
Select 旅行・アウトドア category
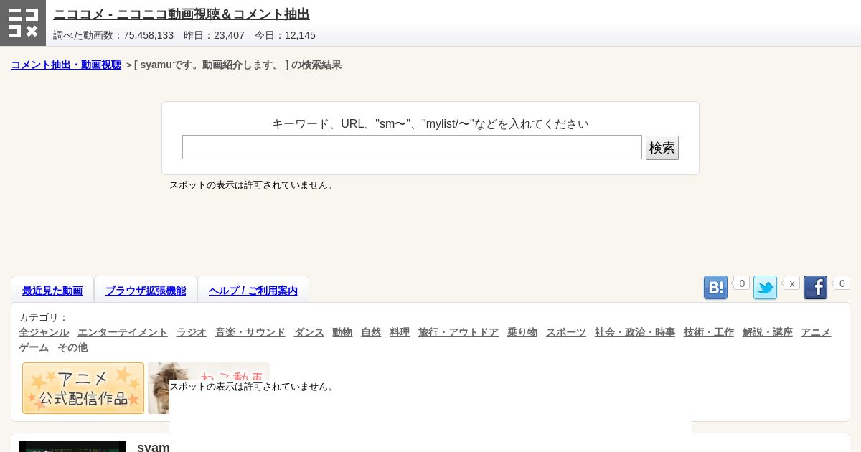tap(458, 332)
